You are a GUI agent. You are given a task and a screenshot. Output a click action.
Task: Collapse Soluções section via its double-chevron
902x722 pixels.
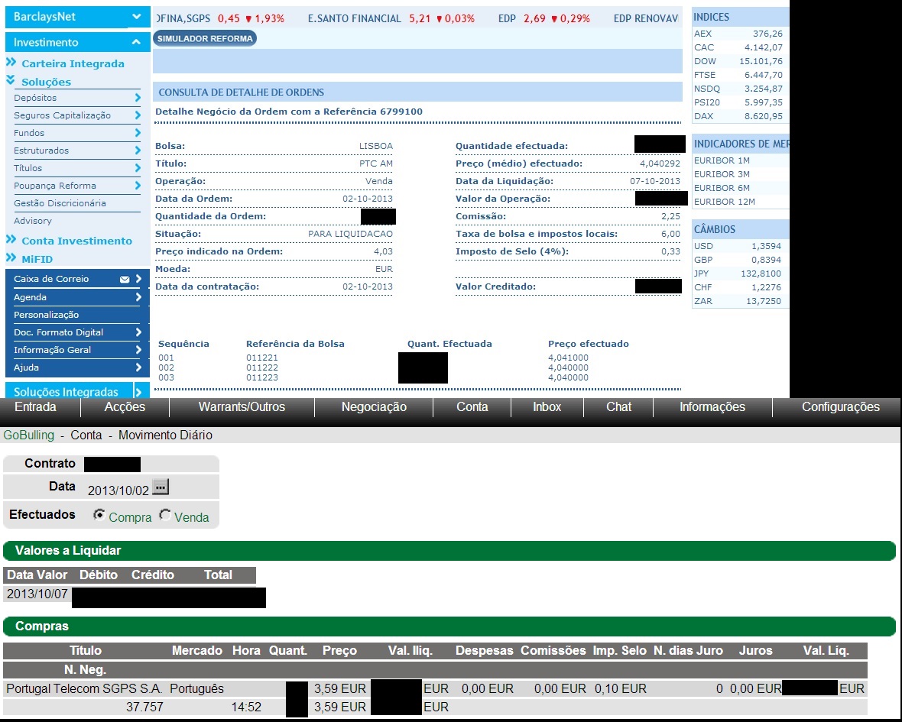tap(11, 80)
